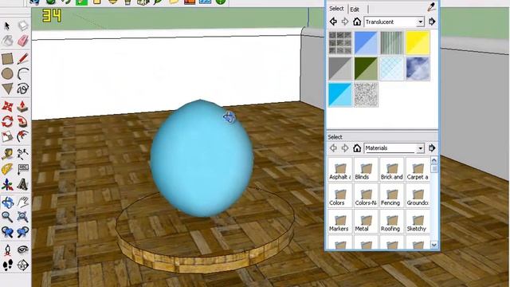Image resolution: width=510 pixels, height=287 pixels.
Task: Click the Zoom Extents tool
Action: tap(22, 217)
